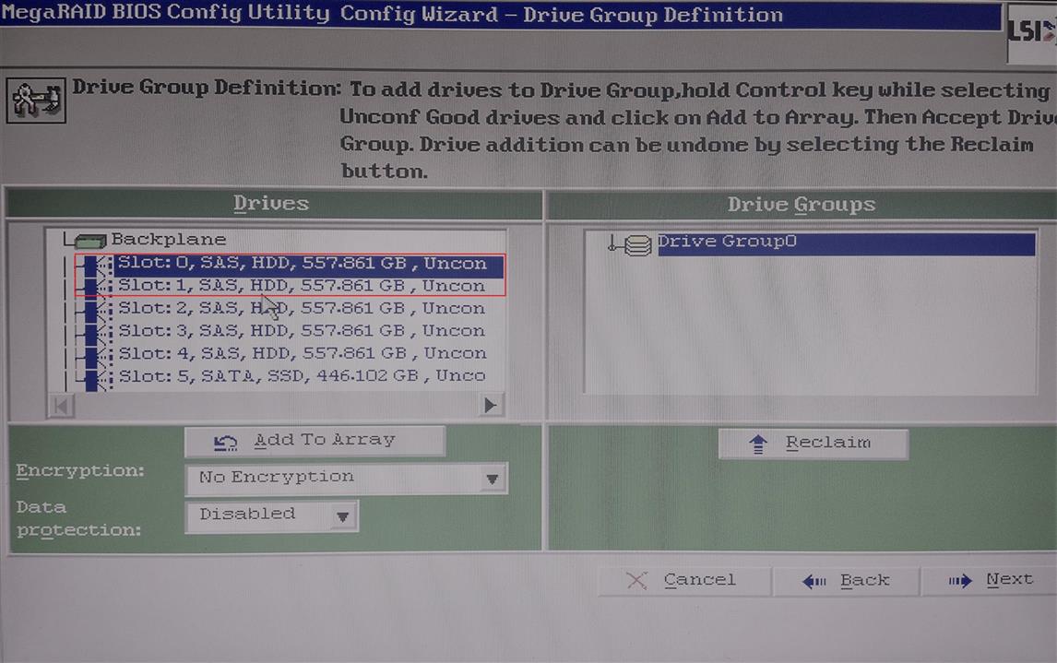Open the Encryption dropdown showing No Encryption
Image resolution: width=1057 pixels, height=663 pixels.
click(x=347, y=479)
